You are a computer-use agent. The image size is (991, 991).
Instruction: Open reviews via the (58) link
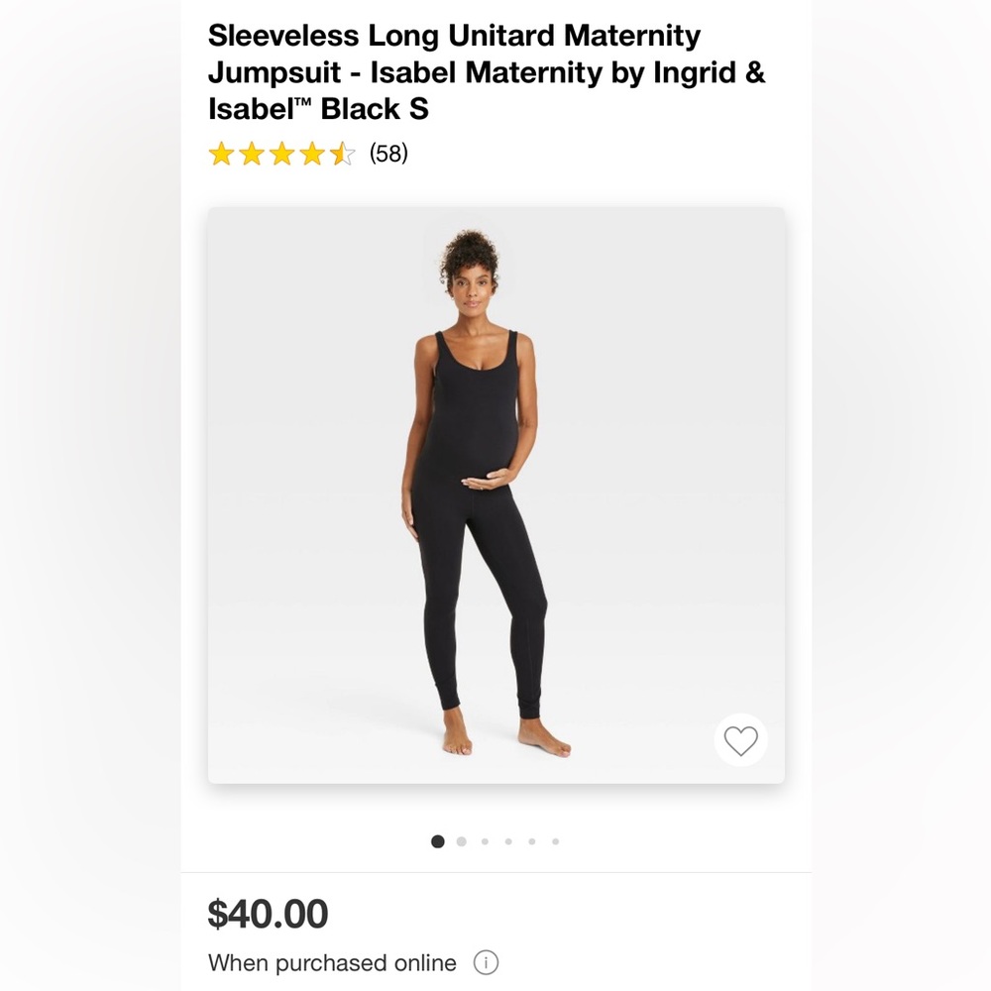pos(388,154)
